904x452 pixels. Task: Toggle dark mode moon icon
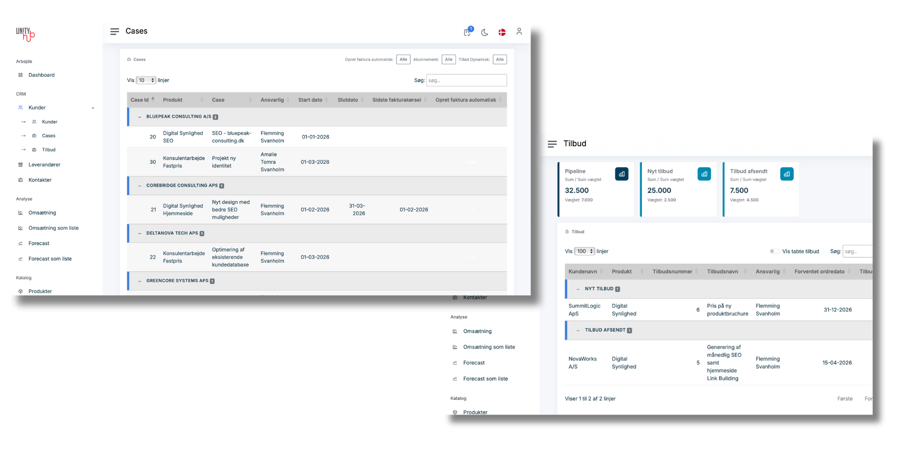pos(485,32)
